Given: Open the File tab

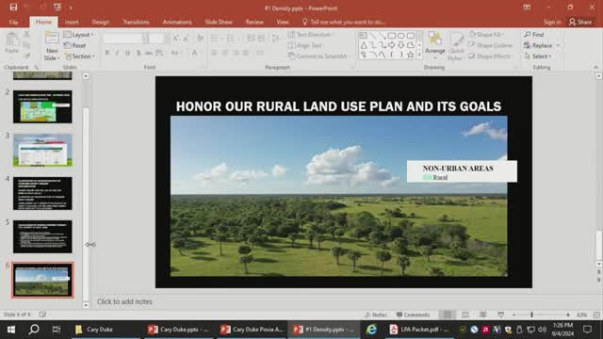Looking at the screenshot, I should click(13, 22).
